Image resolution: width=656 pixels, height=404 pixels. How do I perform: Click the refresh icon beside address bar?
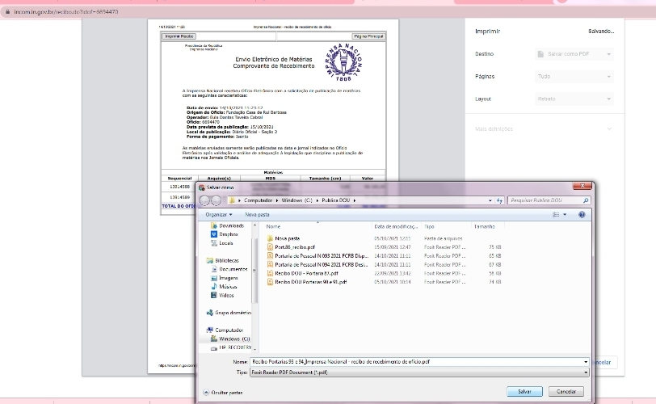pos(500,200)
